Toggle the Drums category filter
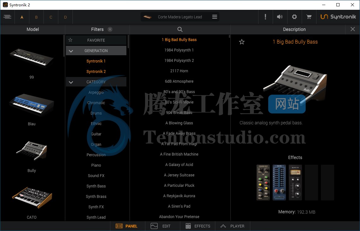Image resolution: width=360 pixels, height=231 pixels. pos(96,113)
